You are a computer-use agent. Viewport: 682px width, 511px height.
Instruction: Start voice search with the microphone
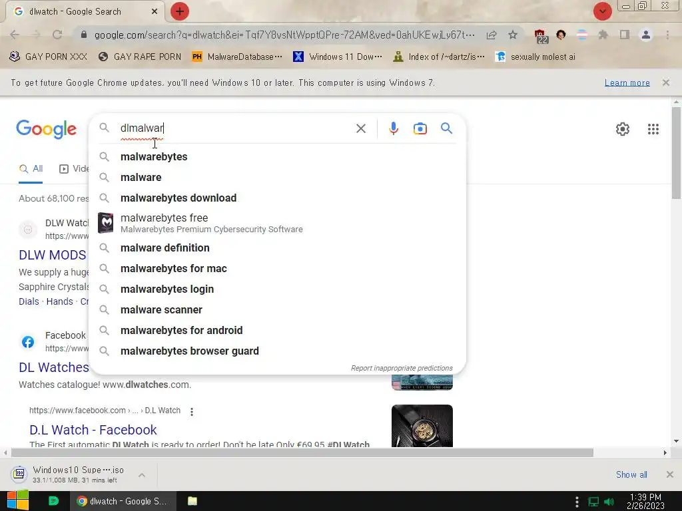click(394, 128)
